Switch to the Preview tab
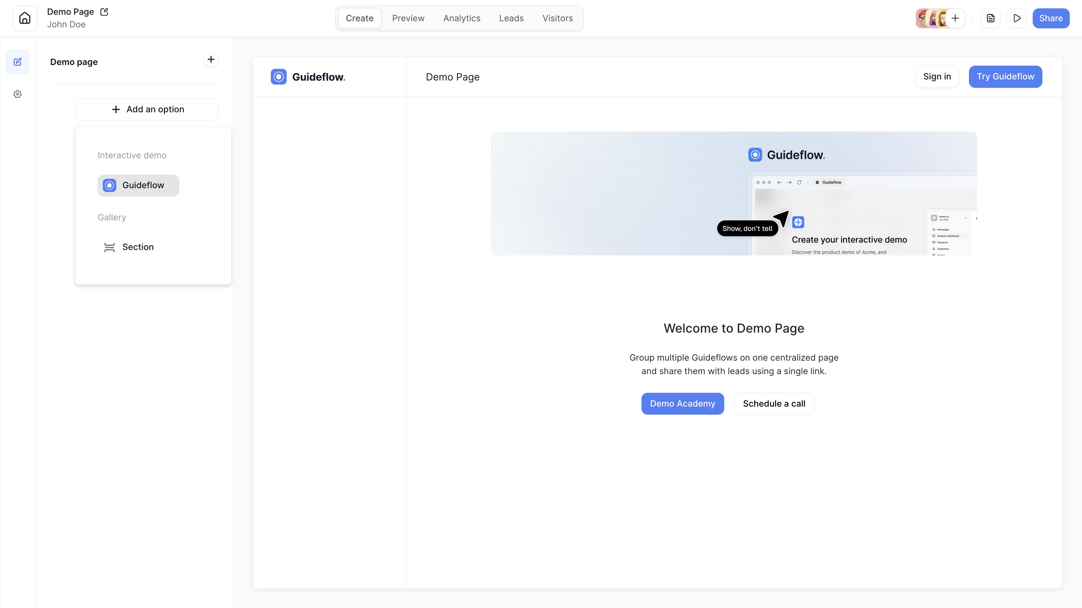 (x=408, y=18)
